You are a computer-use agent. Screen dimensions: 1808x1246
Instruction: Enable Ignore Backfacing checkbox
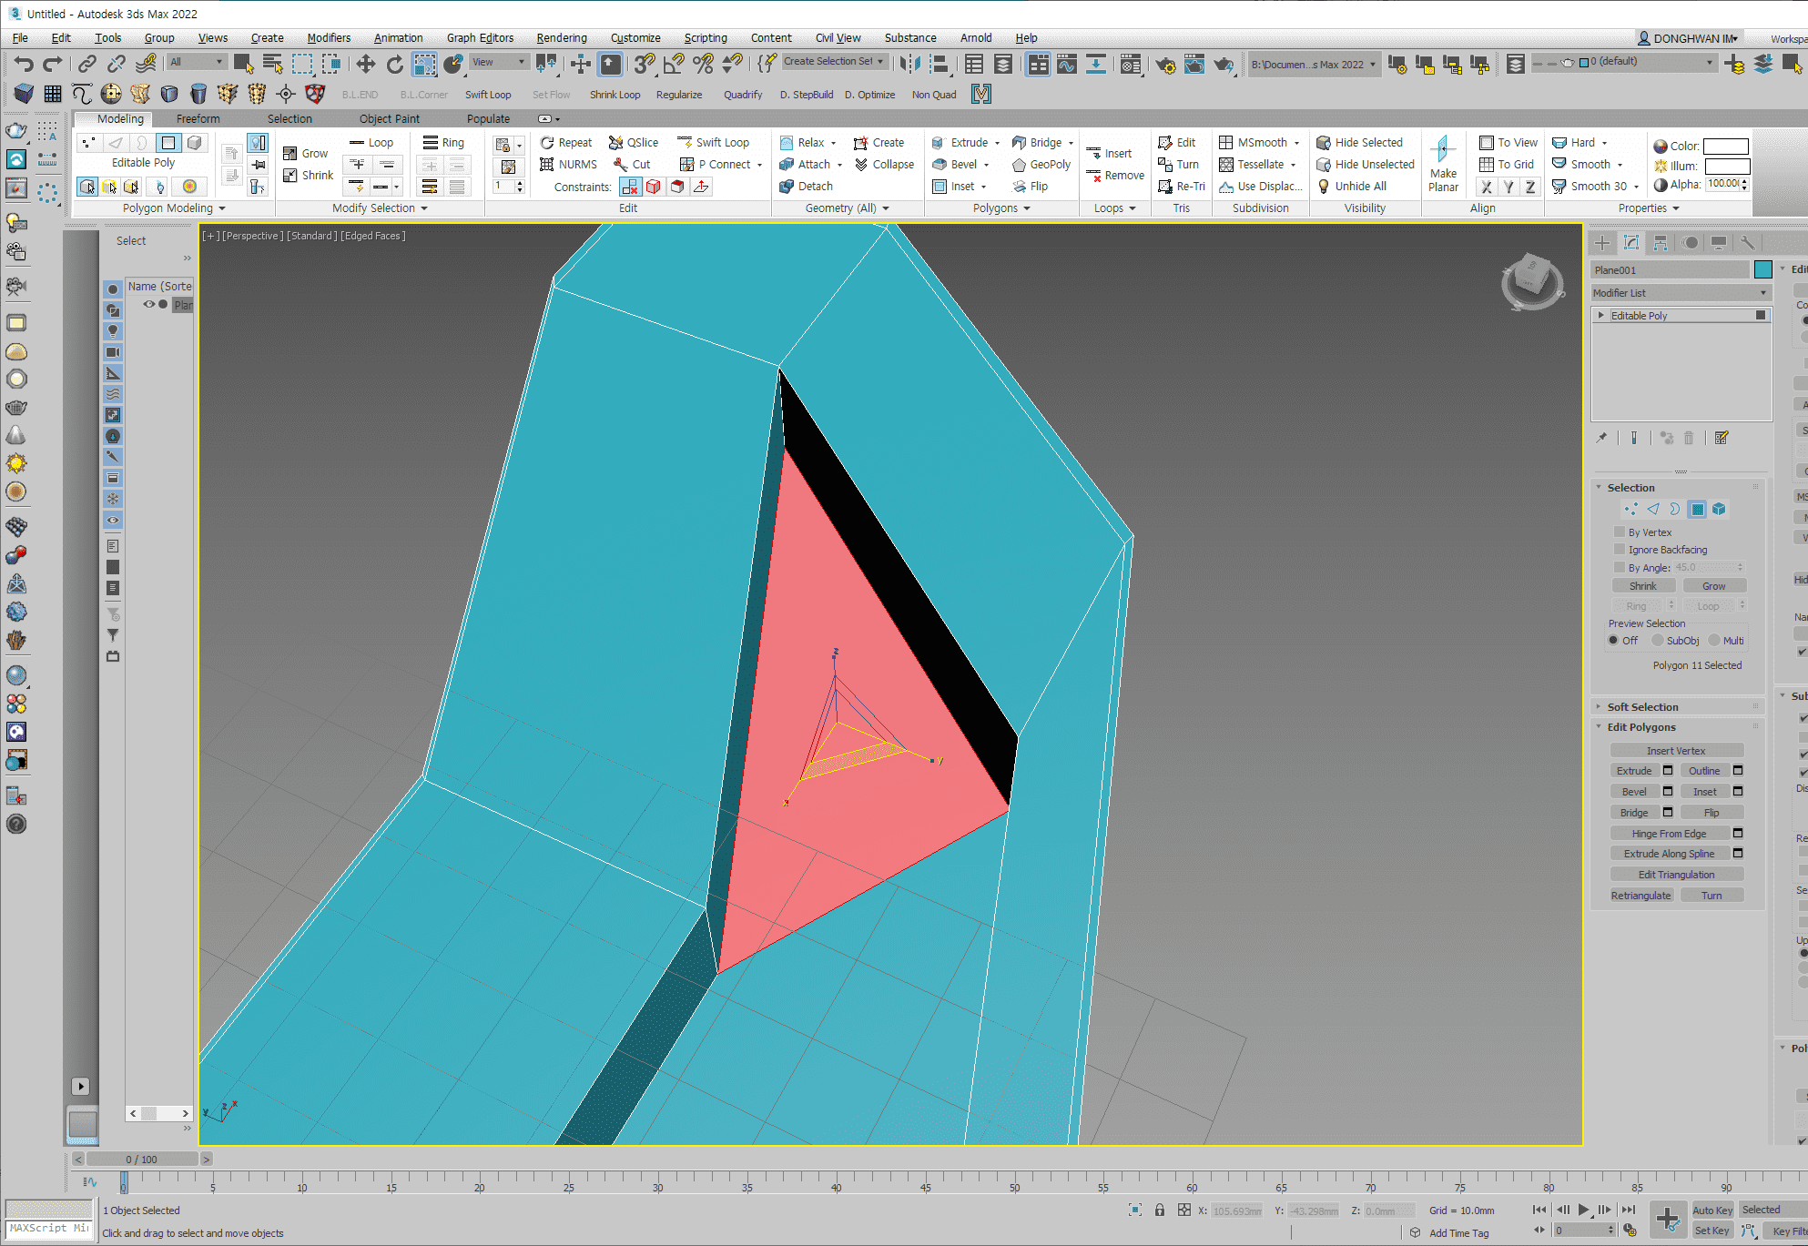(x=1620, y=550)
